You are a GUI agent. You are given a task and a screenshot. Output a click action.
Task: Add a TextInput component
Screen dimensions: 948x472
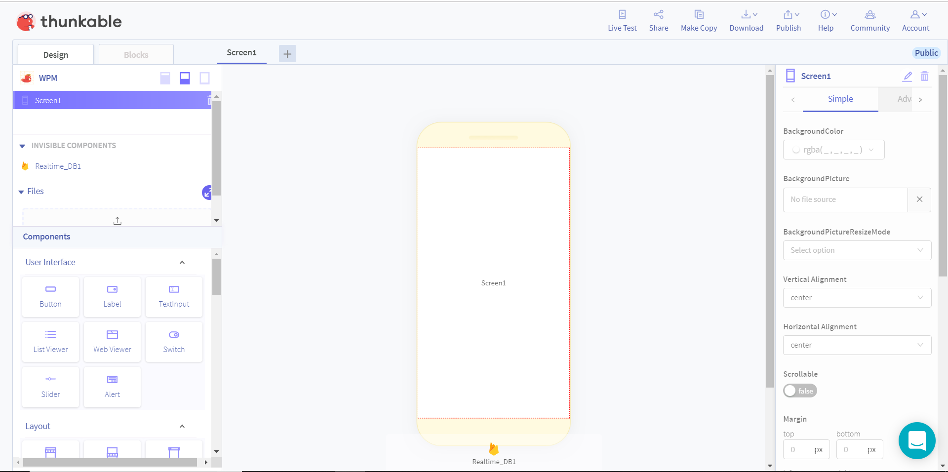(x=174, y=297)
